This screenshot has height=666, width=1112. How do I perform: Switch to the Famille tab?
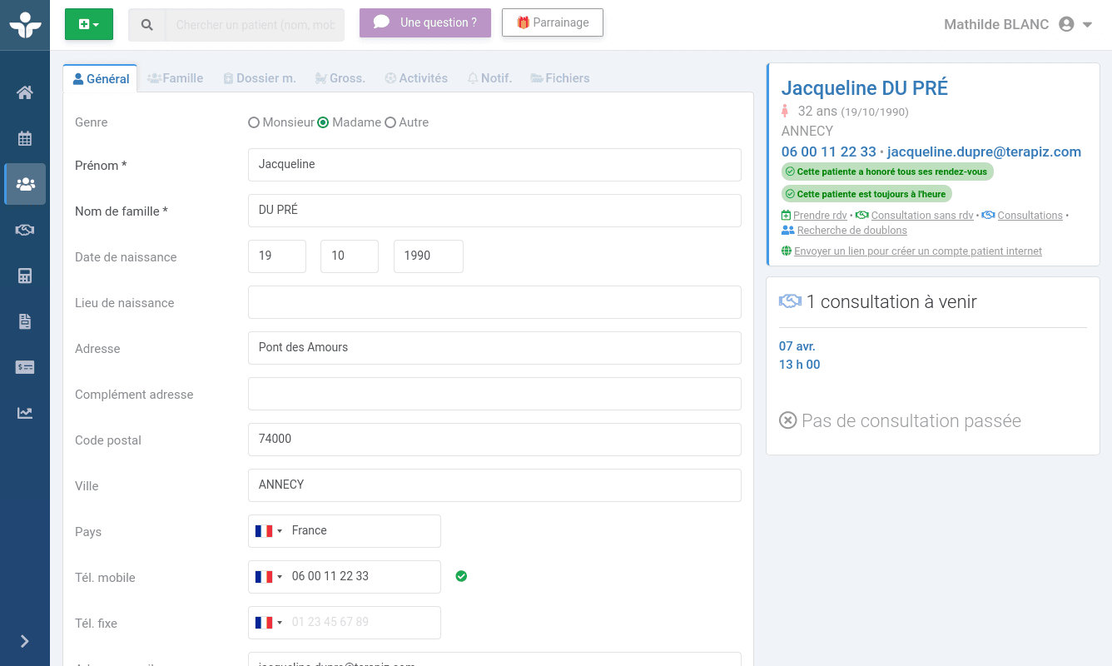(176, 78)
